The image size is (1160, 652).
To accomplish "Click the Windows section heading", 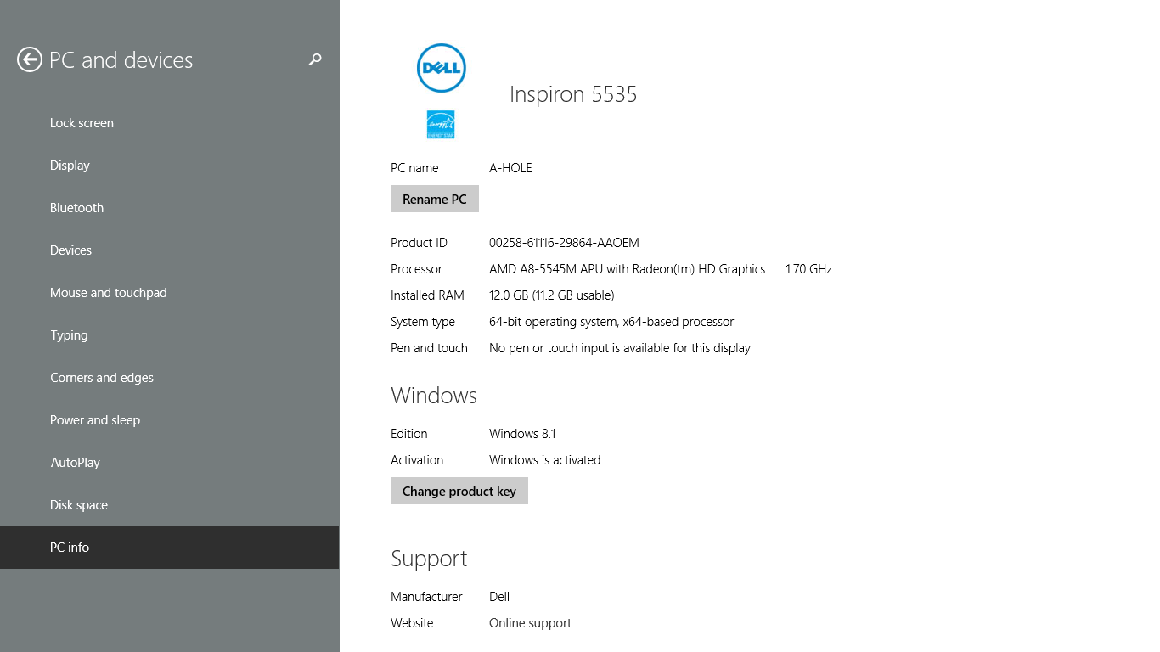I will click(434, 396).
